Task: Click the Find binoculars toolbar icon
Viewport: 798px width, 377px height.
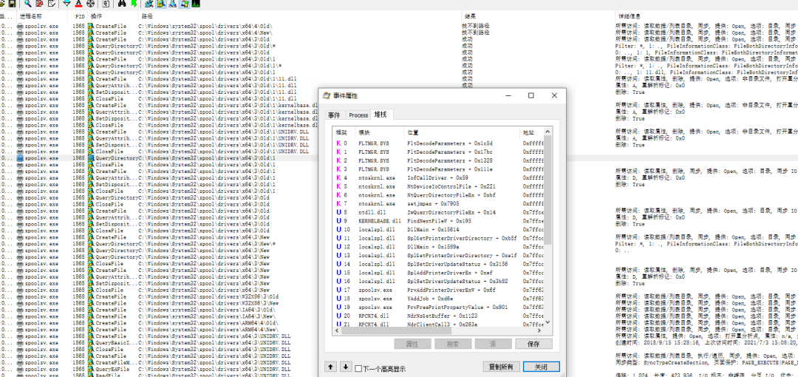Action: (122, 4)
